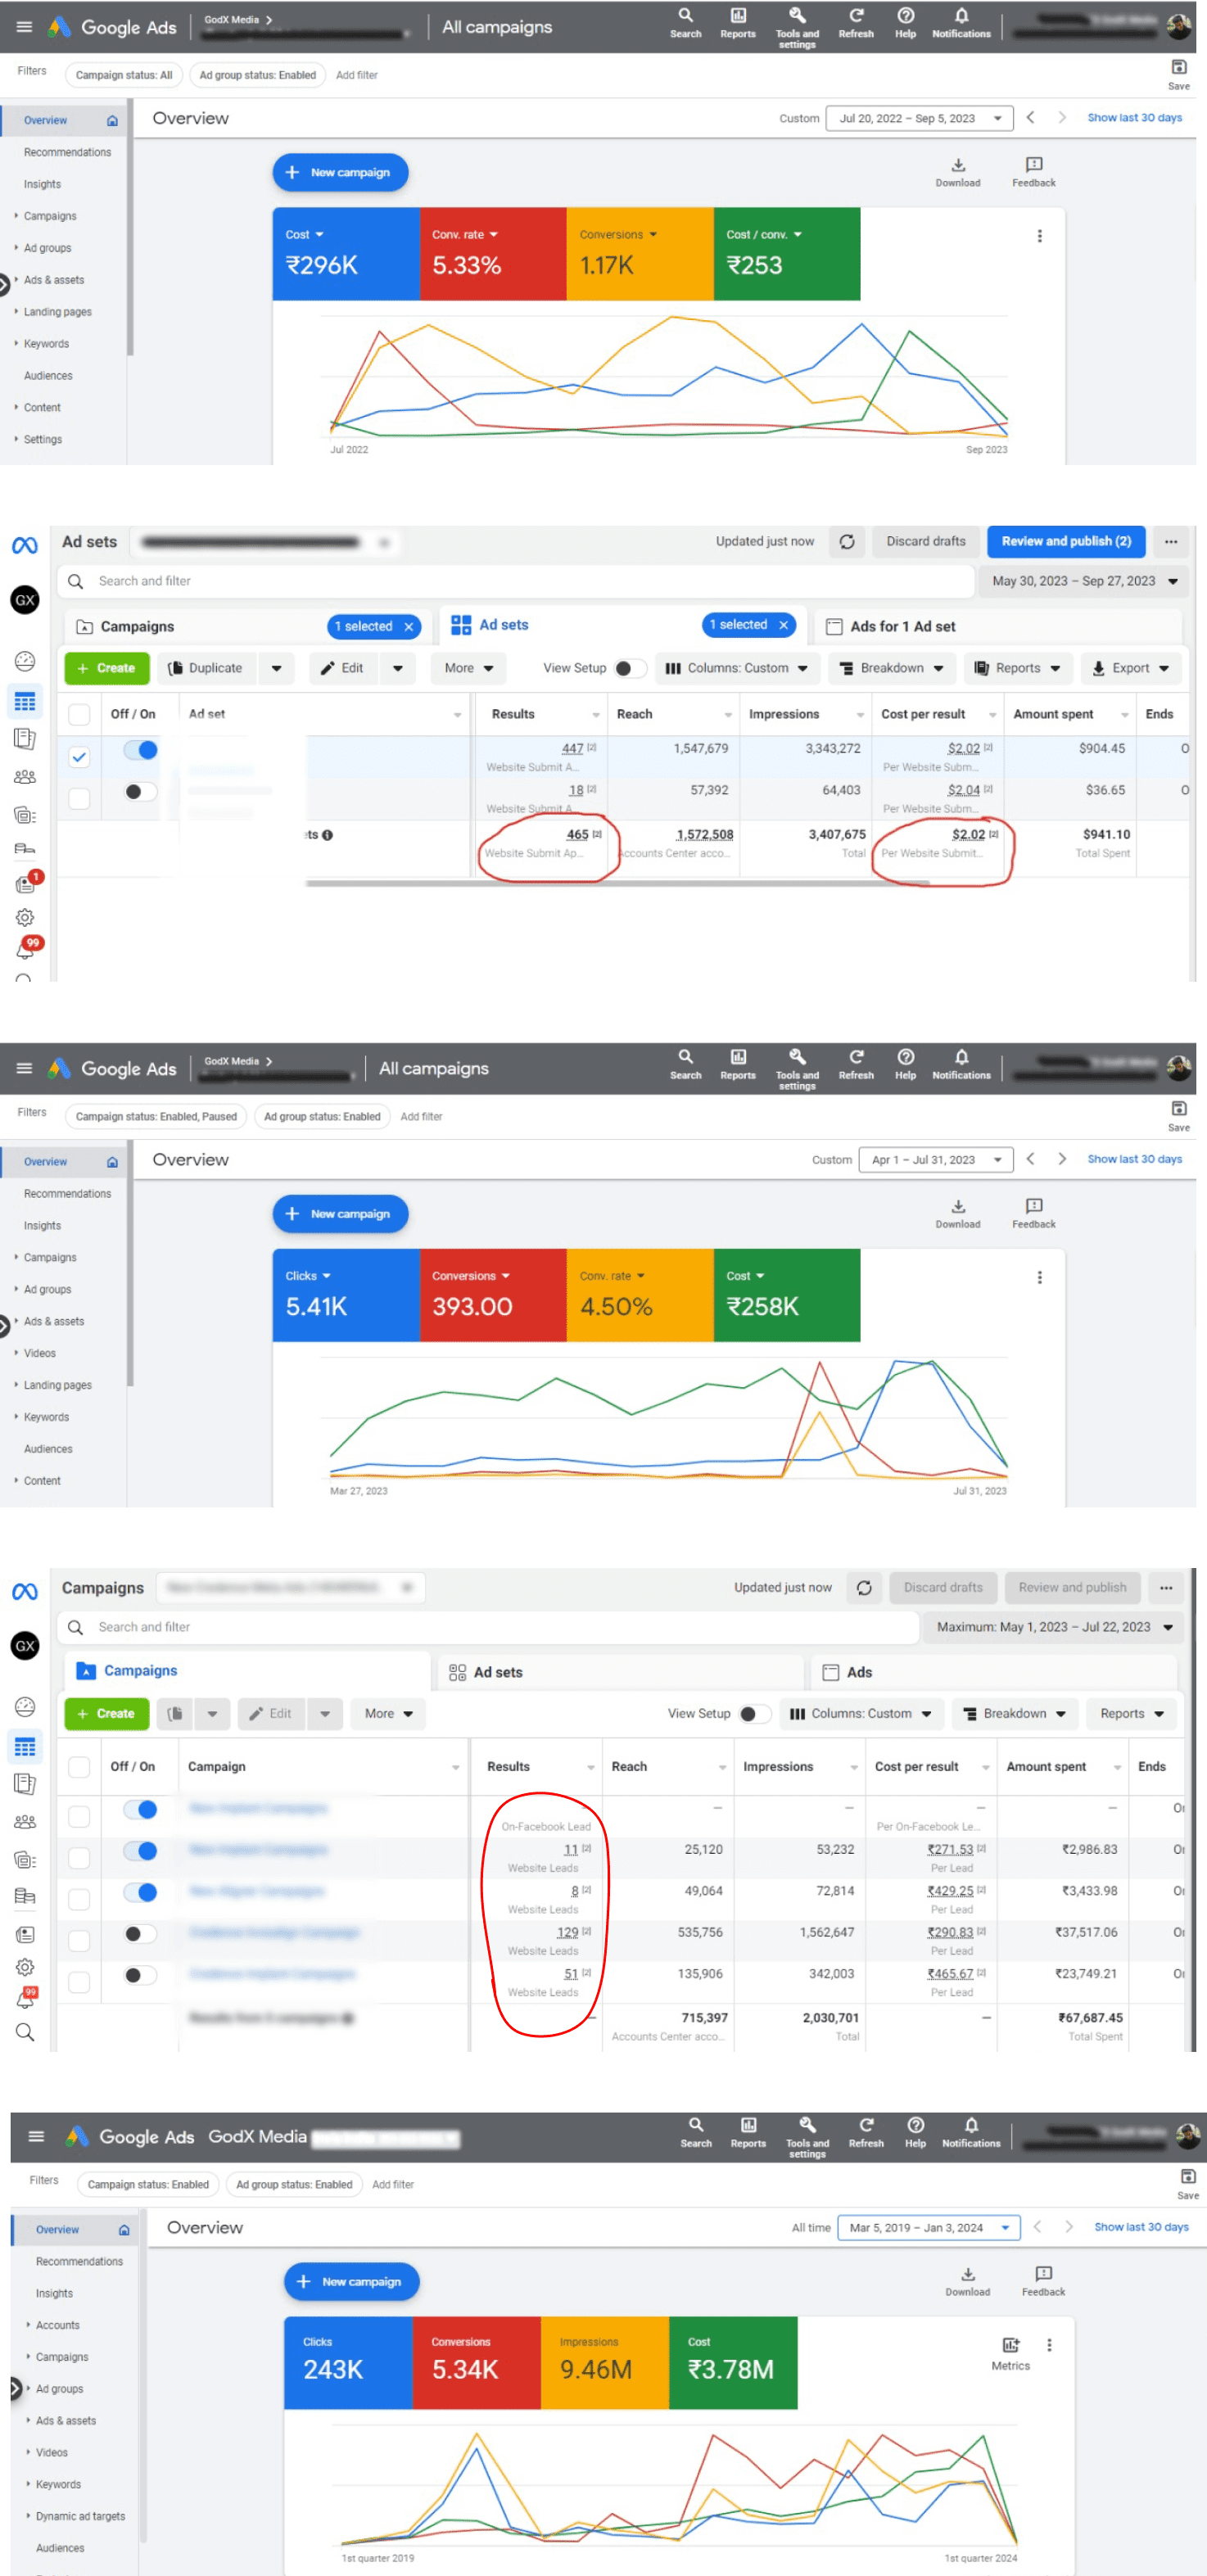Click Search and filter field in Meta Ad sets view
Image resolution: width=1207 pixels, height=2576 pixels.
click(514, 581)
